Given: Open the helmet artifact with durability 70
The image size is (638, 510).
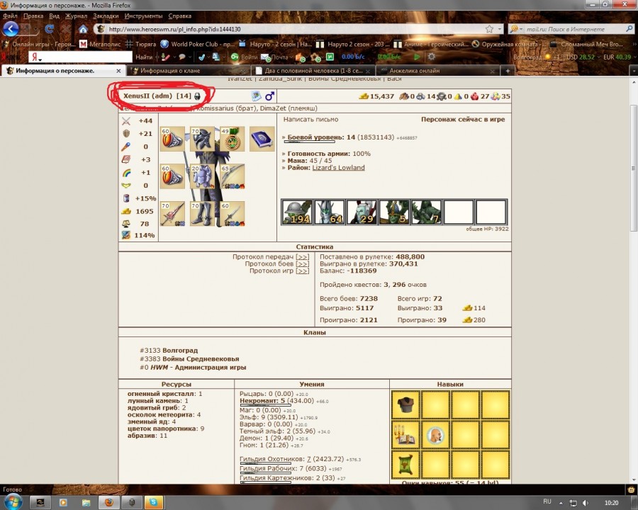Looking at the screenshot, I should coord(202,139).
